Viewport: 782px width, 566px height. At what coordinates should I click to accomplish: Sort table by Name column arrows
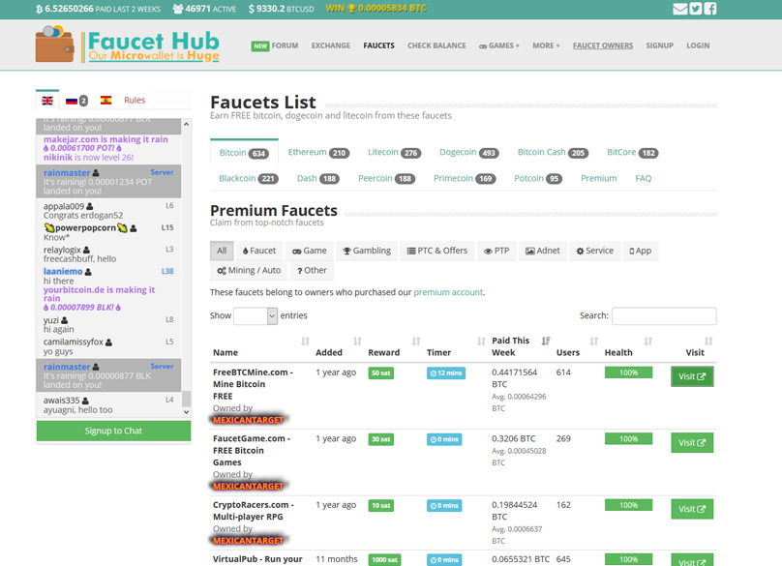click(305, 342)
